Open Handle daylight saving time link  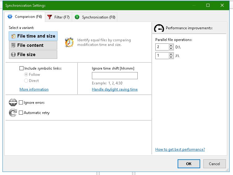tap(115, 89)
